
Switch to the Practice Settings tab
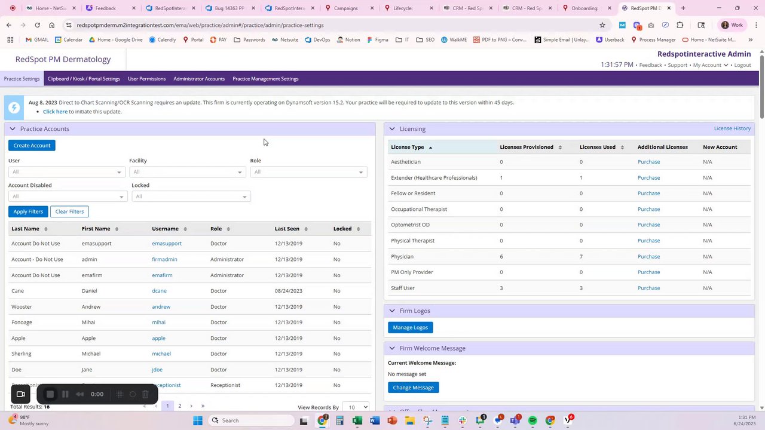22,79
